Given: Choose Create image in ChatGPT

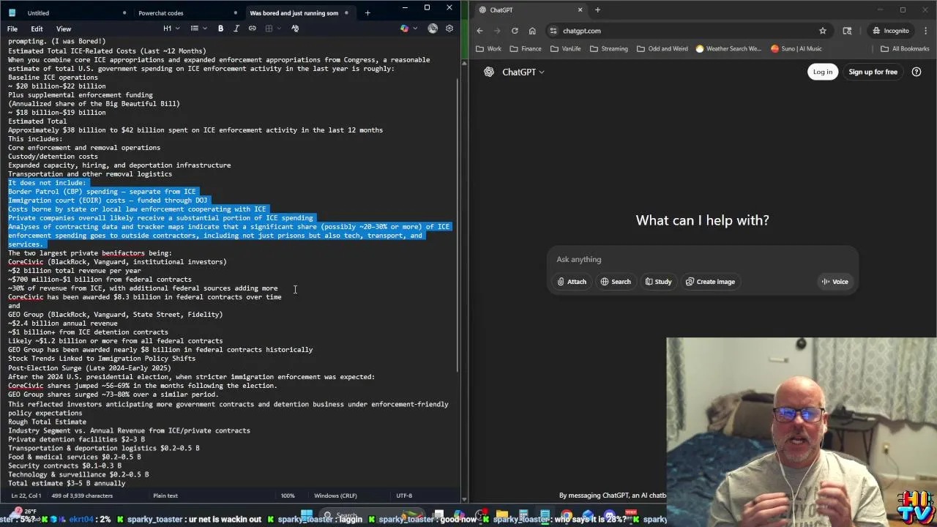Looking at the screenshot, I should 710,282.
